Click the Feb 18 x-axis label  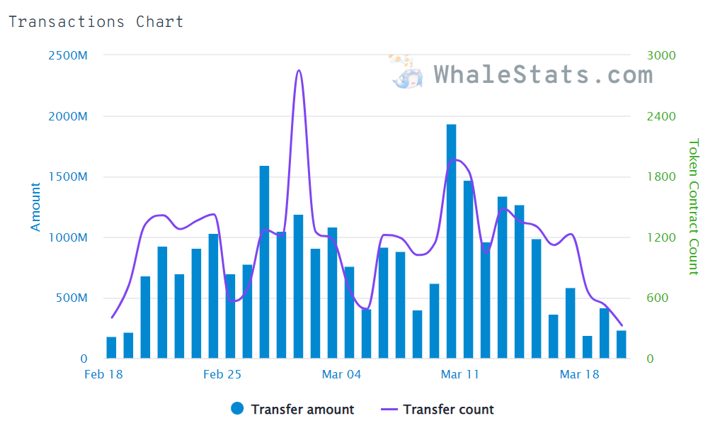pyautogui.click(x=103, y=374)
